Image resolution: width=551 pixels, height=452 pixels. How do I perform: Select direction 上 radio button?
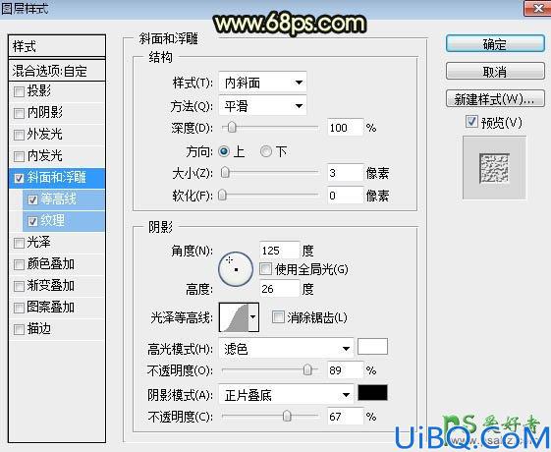coord(224,151)
